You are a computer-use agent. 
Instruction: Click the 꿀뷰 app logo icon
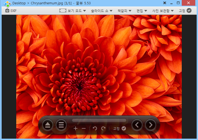click(x=8, y=4)
